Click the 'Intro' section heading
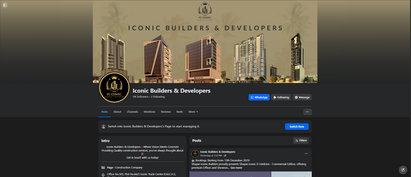 pos(105,141)
